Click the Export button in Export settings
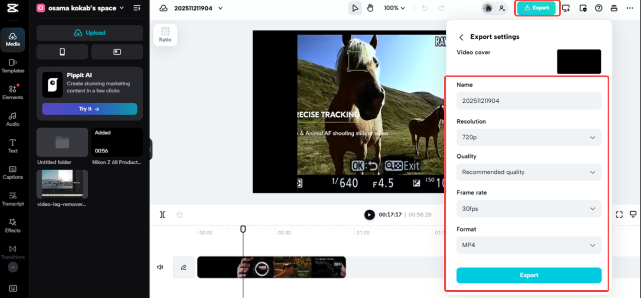 click(x=529, y=275)
